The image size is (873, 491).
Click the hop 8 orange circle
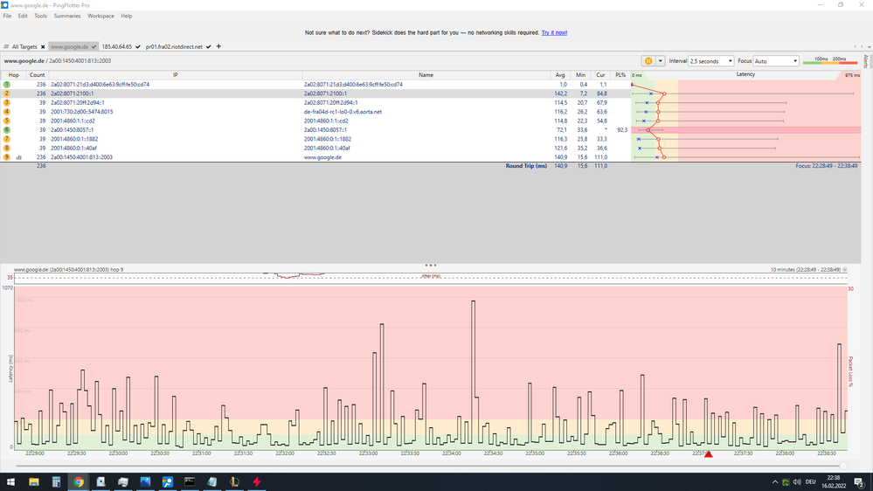(x=7, y=148)
